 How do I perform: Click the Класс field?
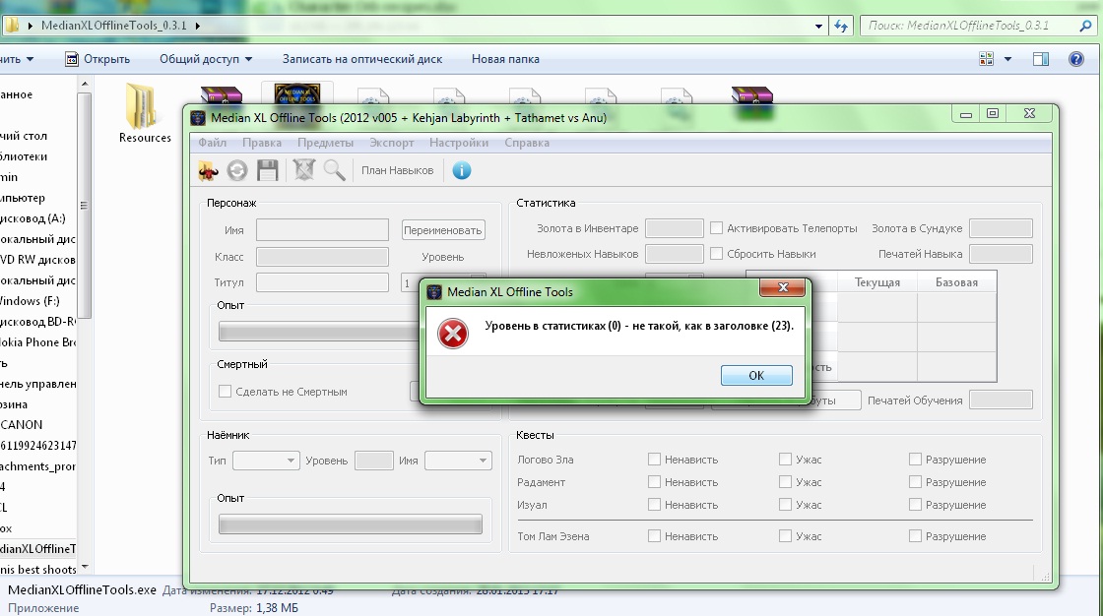[x=322, y=256]
